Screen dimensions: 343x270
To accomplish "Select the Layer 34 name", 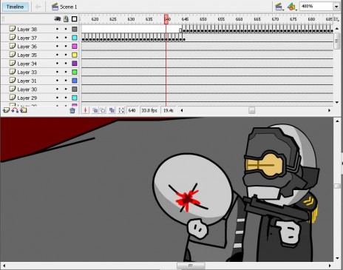I will click(27, 64).
